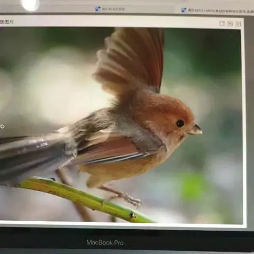Download the bird picture via download icon

click(230, 23)
